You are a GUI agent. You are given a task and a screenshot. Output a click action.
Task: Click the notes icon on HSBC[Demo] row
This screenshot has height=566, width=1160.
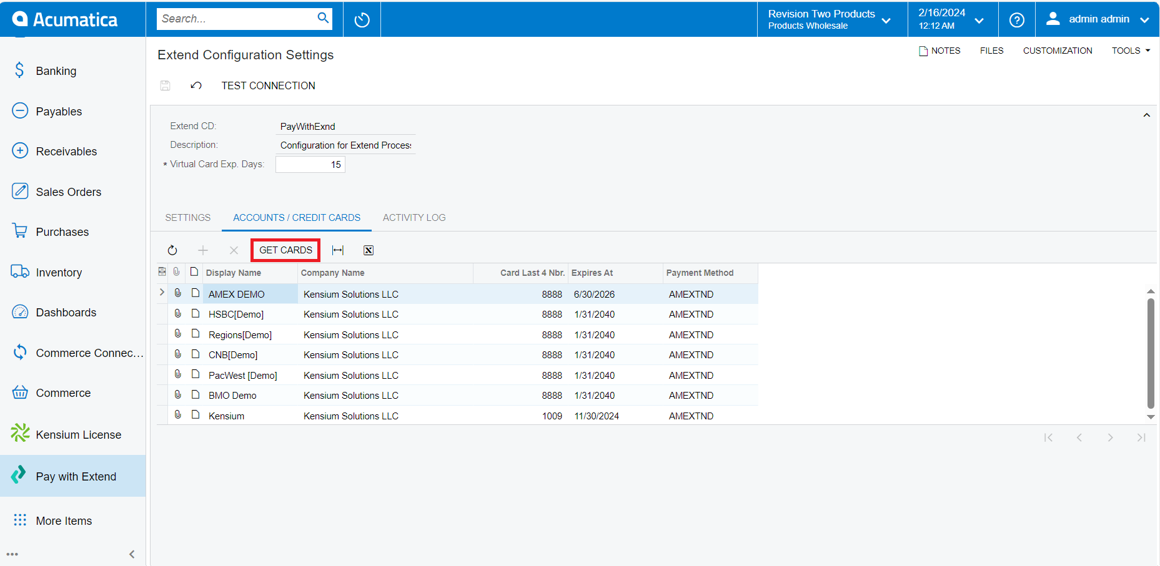(195, 313)
